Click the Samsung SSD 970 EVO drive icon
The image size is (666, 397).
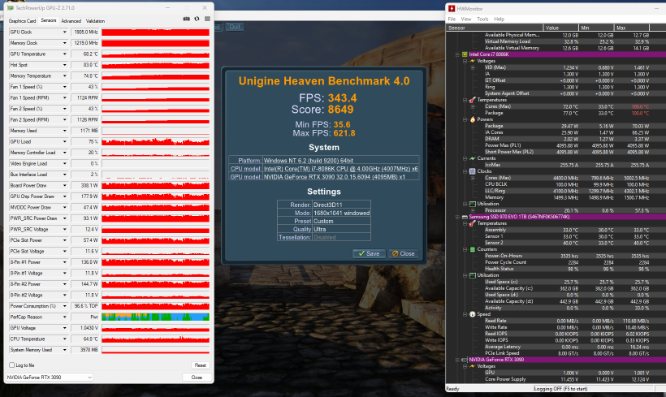pos(465,217)
